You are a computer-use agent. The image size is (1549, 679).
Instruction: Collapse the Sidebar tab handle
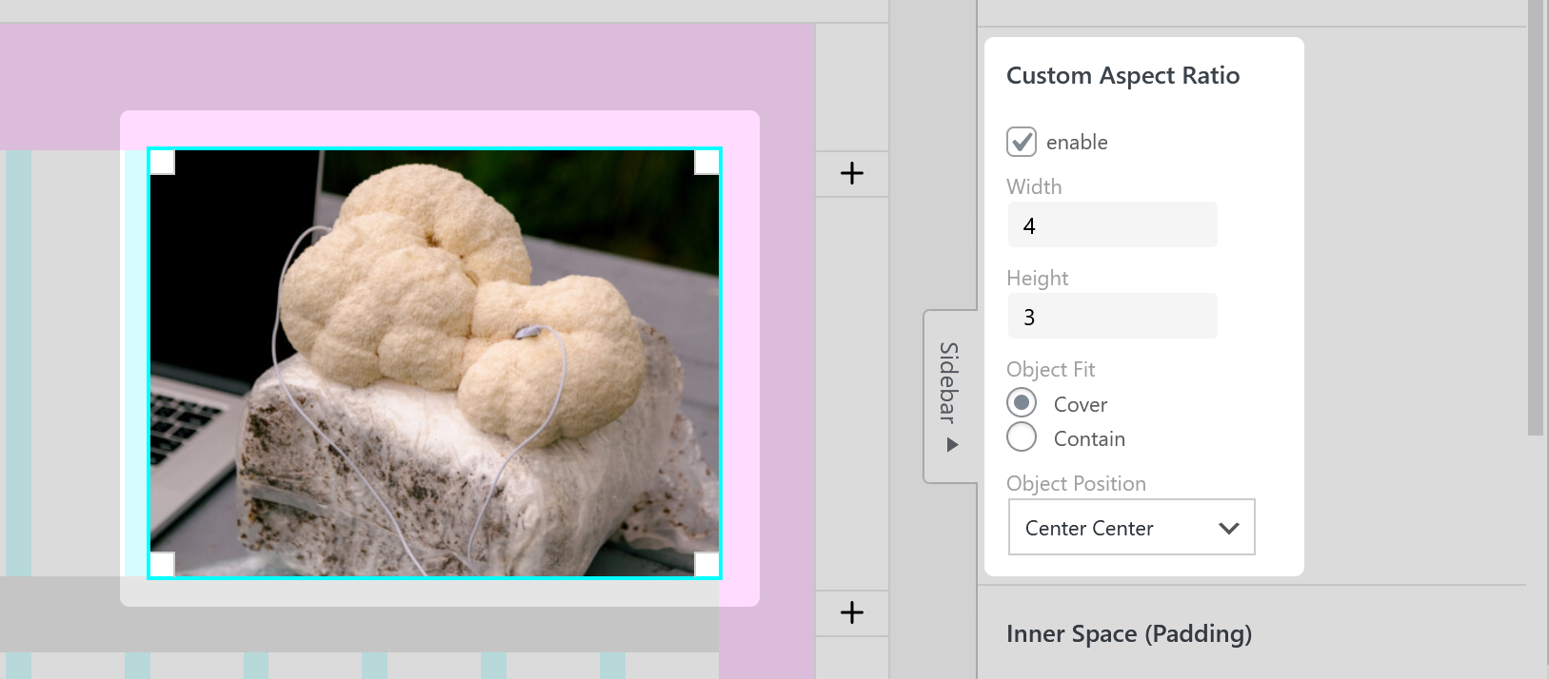(x=949, y=396)
